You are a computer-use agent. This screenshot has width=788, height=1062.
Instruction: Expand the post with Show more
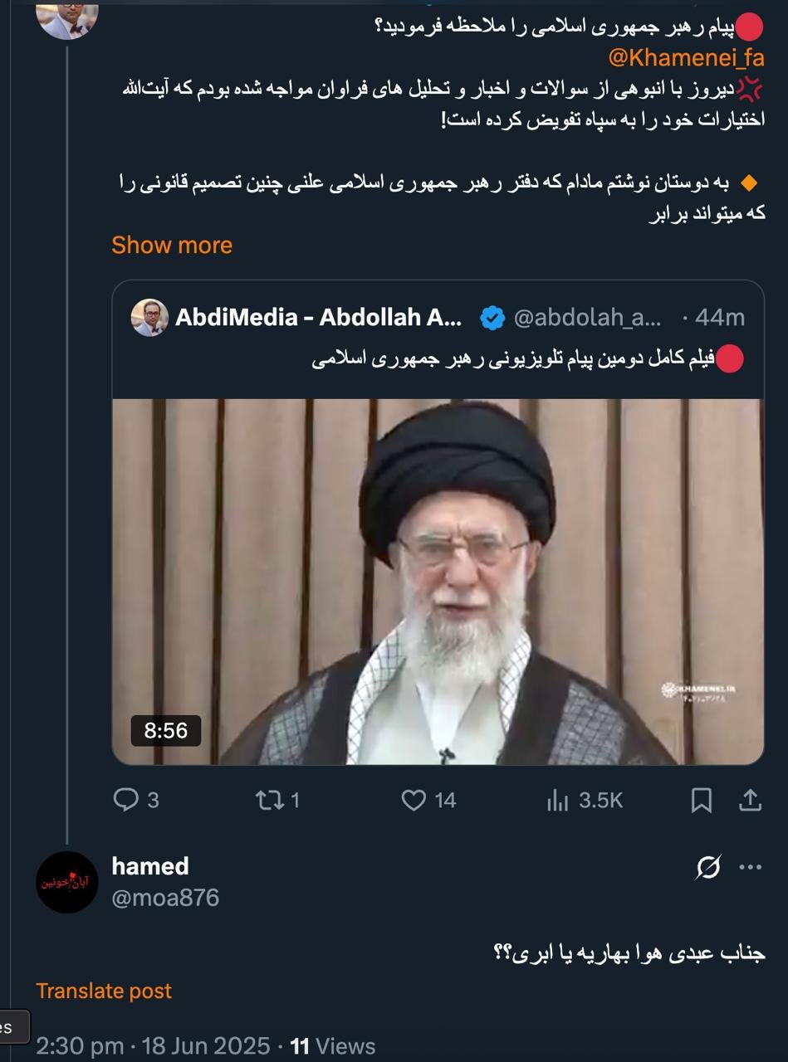tap(172, 245)
